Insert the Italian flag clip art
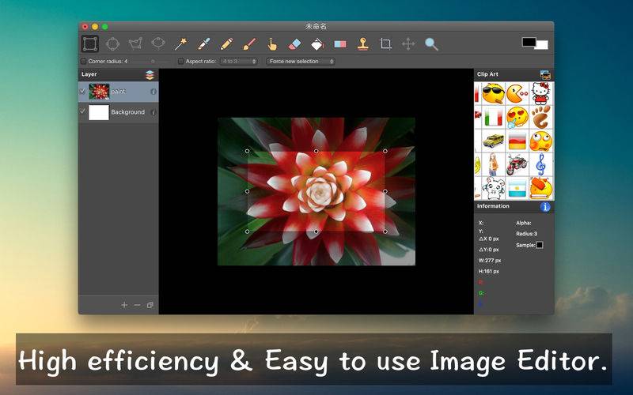This screenshot has height=395, width=633. (493, 117)
